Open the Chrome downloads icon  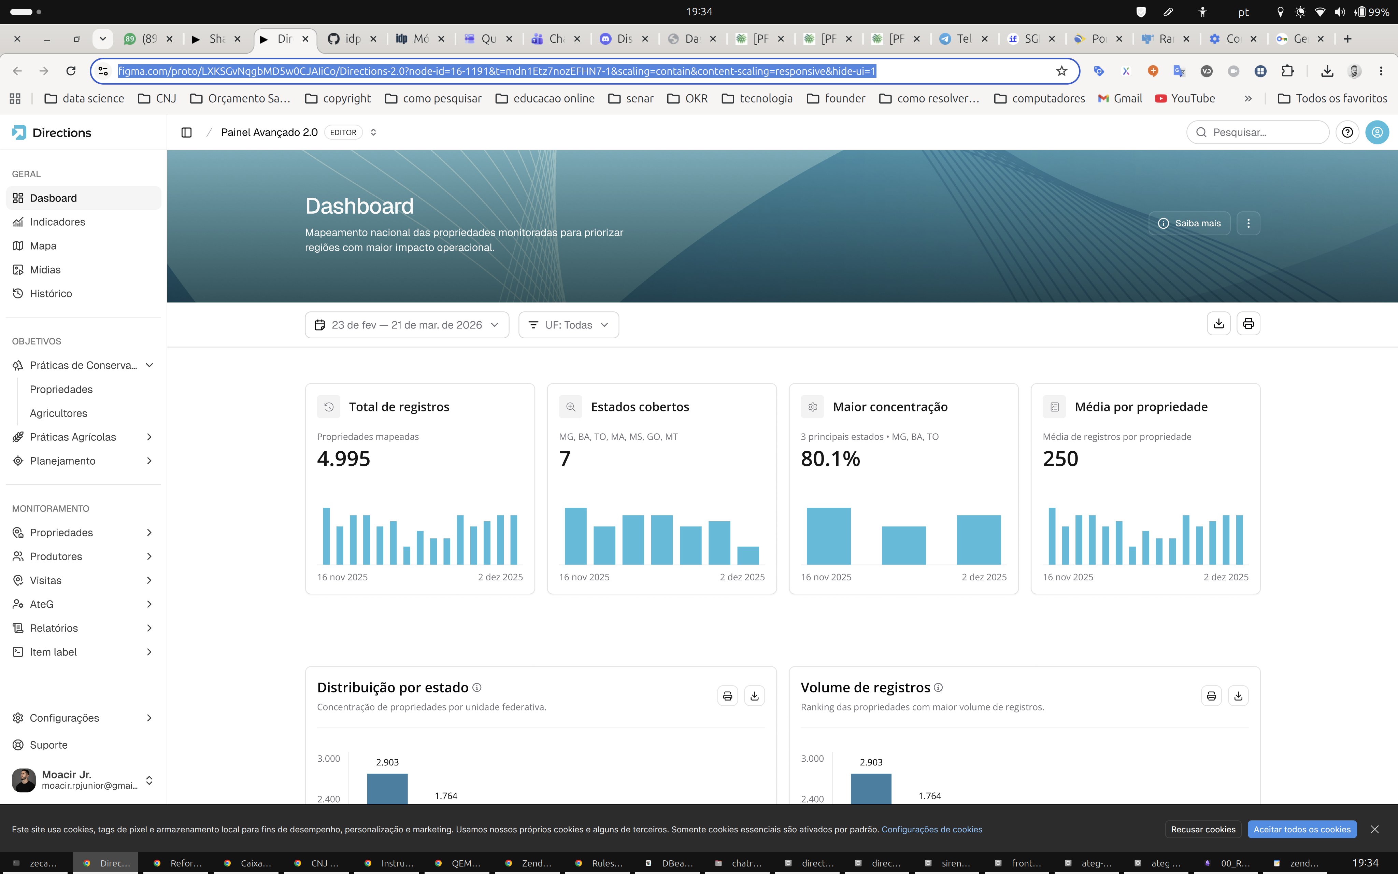(1327, 71)
